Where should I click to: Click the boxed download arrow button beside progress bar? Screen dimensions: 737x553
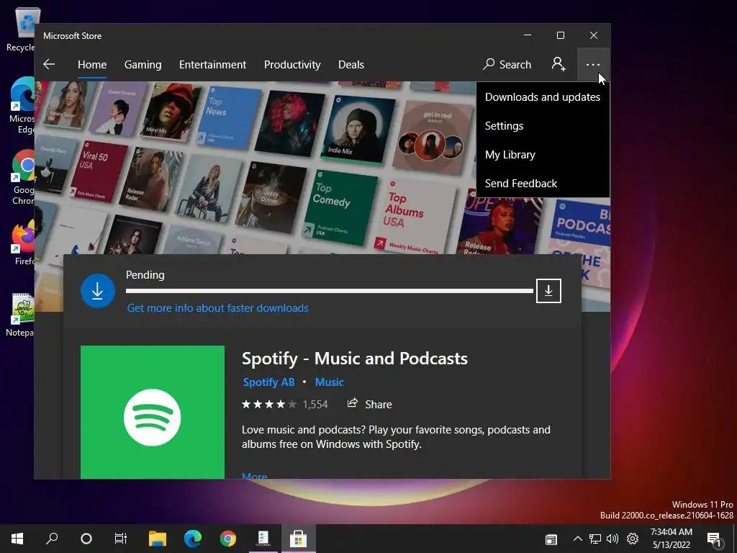coord(548,291)
